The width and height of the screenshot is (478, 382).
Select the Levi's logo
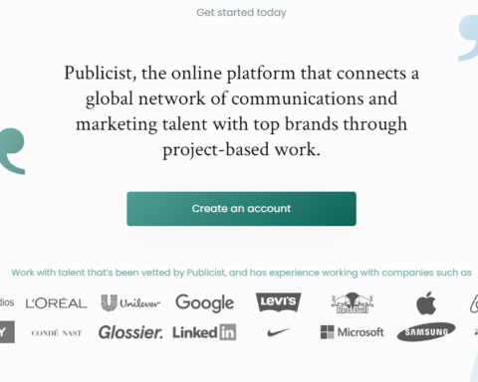pos(278,302)
